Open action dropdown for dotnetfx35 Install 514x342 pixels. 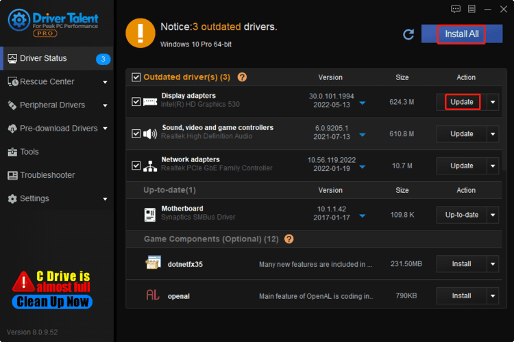pyautogui.click(x=493, y=264)
